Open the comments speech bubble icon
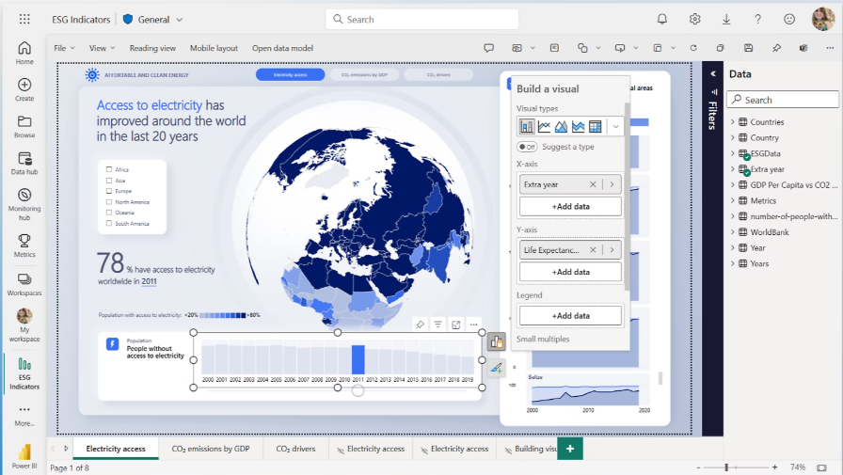 (x=488, y=48)
